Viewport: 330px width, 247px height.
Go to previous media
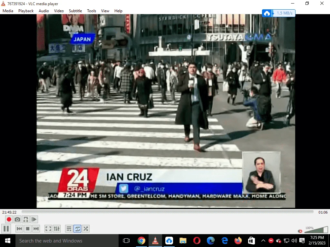19,229
